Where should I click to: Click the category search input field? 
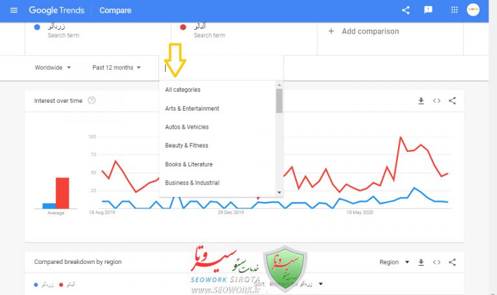pyautogui.click(x=220, y=67)
